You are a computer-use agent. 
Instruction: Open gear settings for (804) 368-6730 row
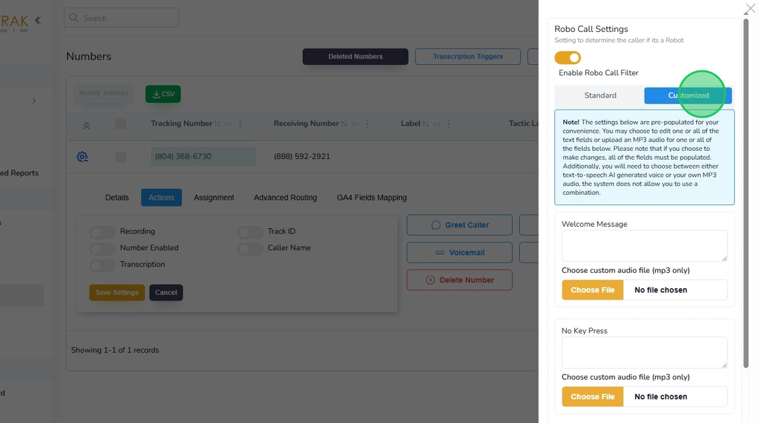(82, 156)
